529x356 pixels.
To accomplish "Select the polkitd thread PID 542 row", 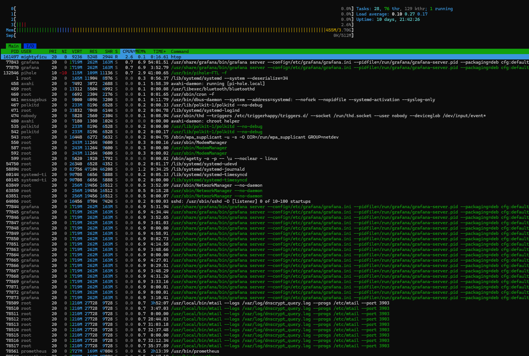I will pos(265,132).
